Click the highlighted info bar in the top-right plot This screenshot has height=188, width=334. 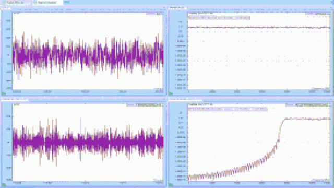tap(219, 18)
